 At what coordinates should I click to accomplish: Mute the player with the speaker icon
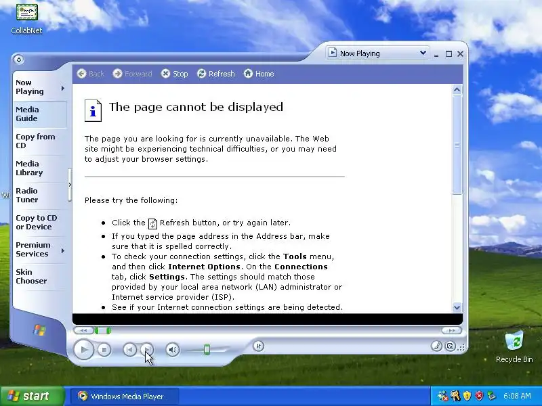tap(172, 350)
